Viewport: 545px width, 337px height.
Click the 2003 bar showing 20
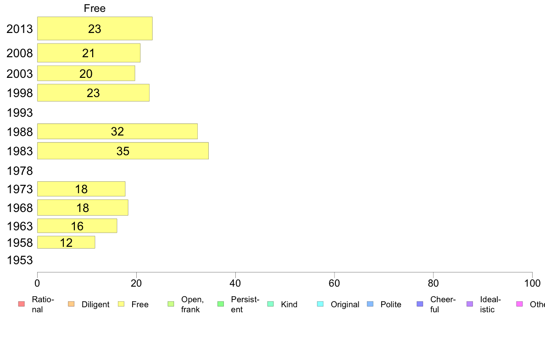click(x=86, y=74)
